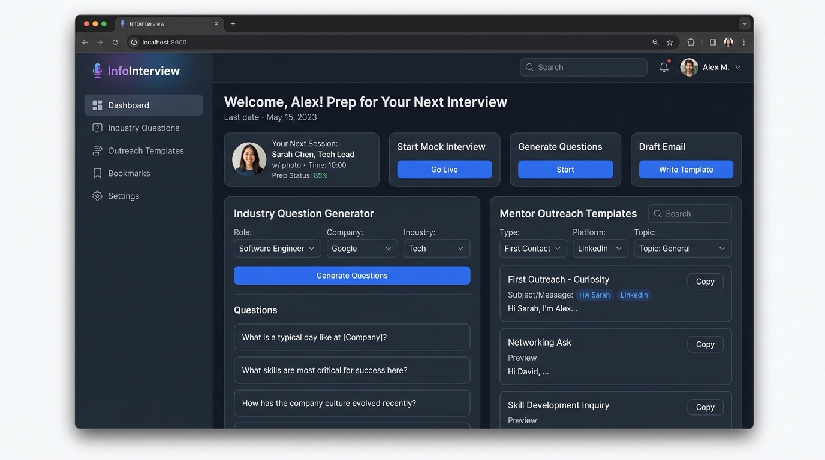Bookmark this page with the star icon
Screen dimensions: 825x460
[670, 43]
